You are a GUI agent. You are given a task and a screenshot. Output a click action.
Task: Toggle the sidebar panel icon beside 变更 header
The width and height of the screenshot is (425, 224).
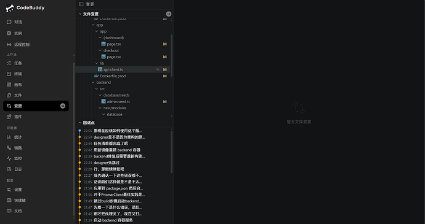point(81,4)
